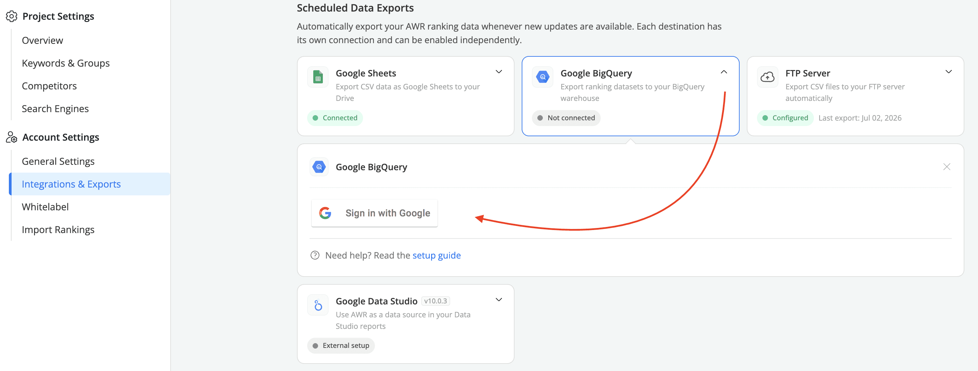Click 'Export CSV files to your FTP server' description
The height and width of the screenshot is (371, 978).
845,92
